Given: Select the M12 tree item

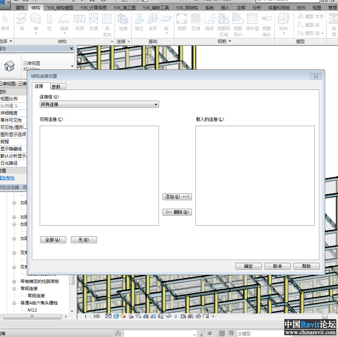Looking at the screenshot, I should (x=32, y=310).
